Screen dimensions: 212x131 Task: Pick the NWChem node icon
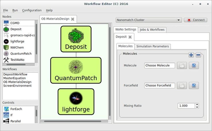pos(6,48)
